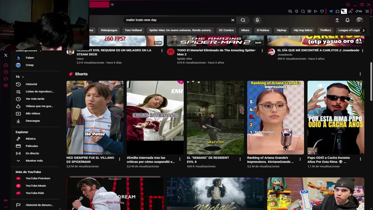Open options menu for the Shorts section
373x210 pixels.
click(x=360, y=74)
